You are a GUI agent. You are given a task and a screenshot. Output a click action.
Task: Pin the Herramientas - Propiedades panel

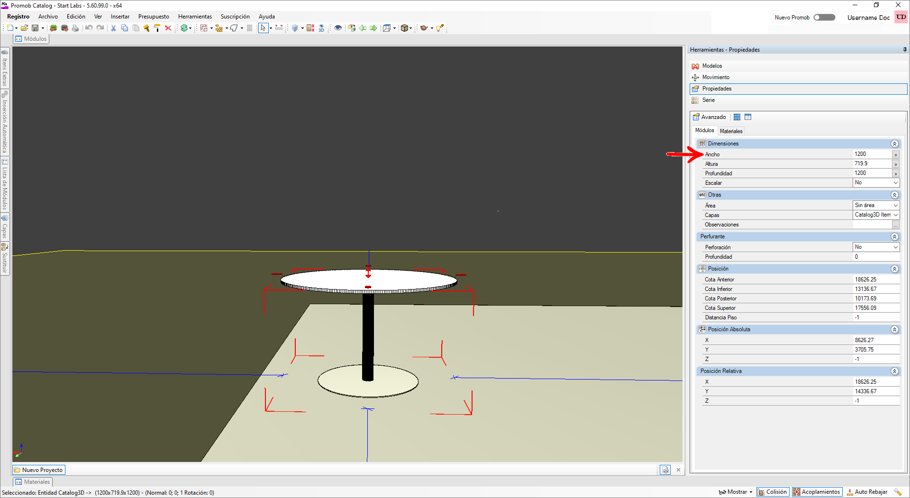(905, 50)
